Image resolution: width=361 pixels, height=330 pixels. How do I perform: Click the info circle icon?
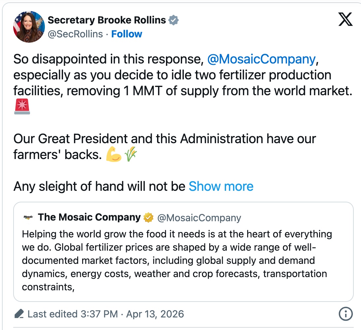(346, 313)
